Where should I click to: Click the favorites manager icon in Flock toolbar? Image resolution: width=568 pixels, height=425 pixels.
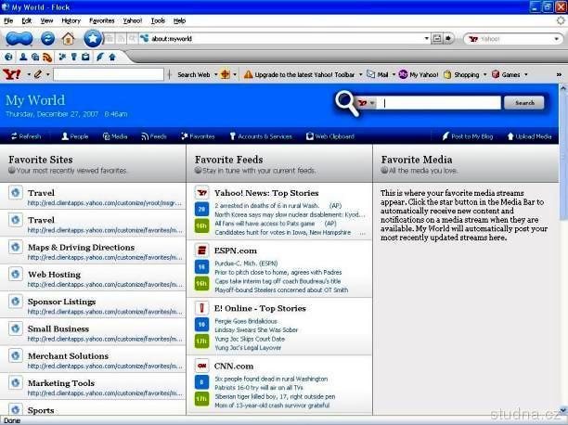point(62,57)
